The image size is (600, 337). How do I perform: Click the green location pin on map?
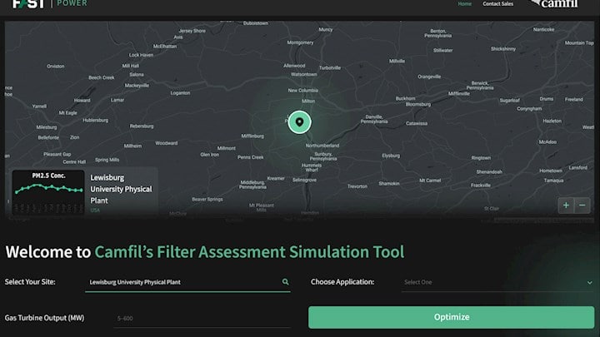click(x=298, y=123)
